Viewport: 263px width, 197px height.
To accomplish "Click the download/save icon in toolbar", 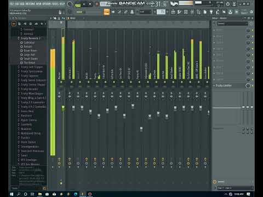I will point(230,12).
